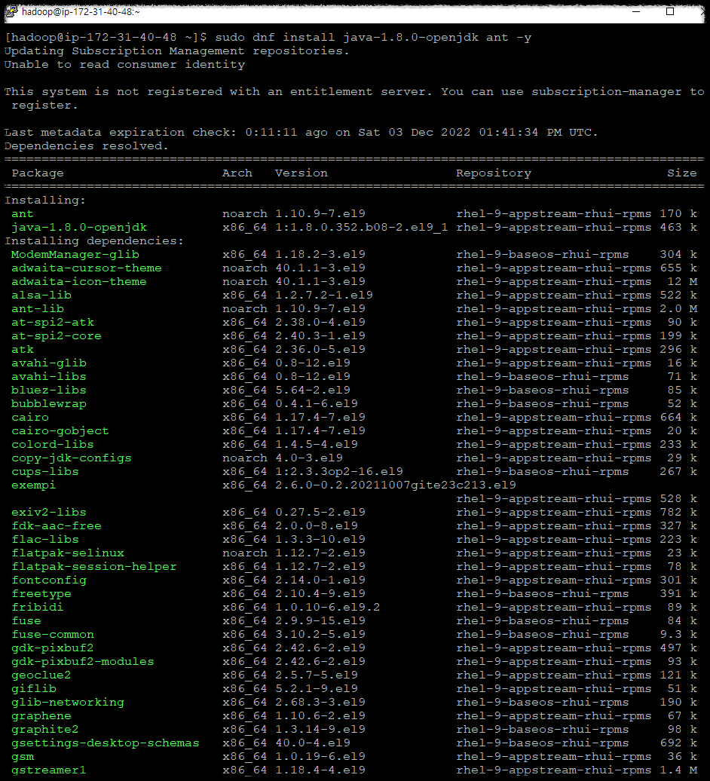Select the glib-networking package name
710x781 pixels.
pos(68,703)
